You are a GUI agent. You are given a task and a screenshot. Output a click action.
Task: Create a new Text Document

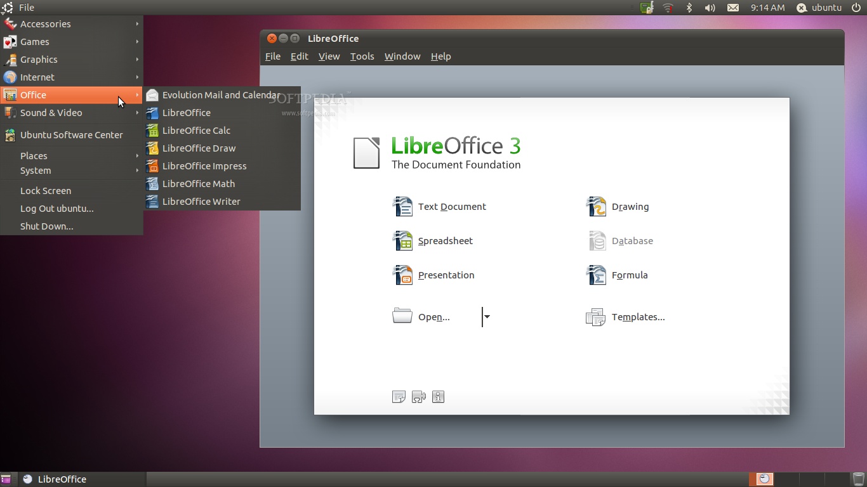coord(439,207)
